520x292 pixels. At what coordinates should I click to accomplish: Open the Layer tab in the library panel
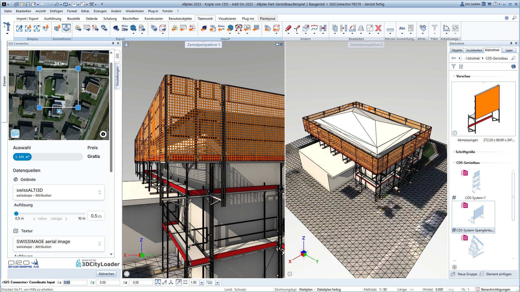pyautogui.click(x=509, y=50)
